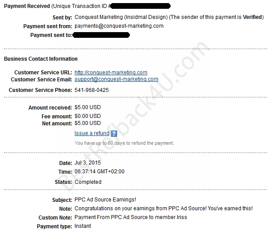Screen dimensions: 268x234
Task: Click the date Jul 3, 2015
Action: pyautogui.click(x=88, y=163)
